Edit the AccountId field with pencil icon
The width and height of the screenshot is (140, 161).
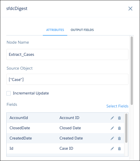pyautogui.click(x=112, y=118)
